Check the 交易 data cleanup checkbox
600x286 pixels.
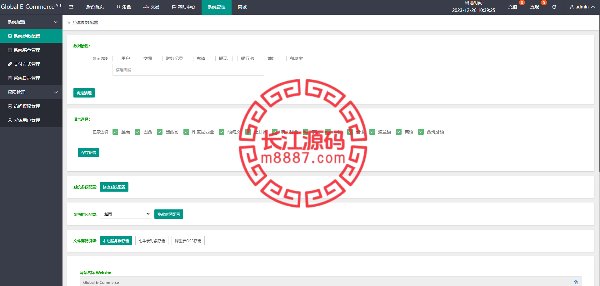[137, 58]
